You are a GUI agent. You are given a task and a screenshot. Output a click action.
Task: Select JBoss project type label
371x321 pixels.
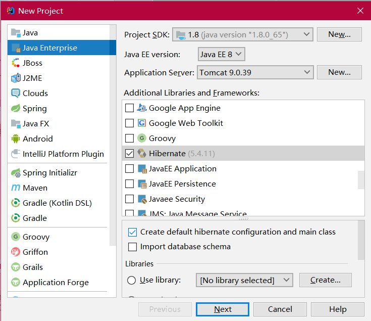pyautogui.click(x=32, y=63)
